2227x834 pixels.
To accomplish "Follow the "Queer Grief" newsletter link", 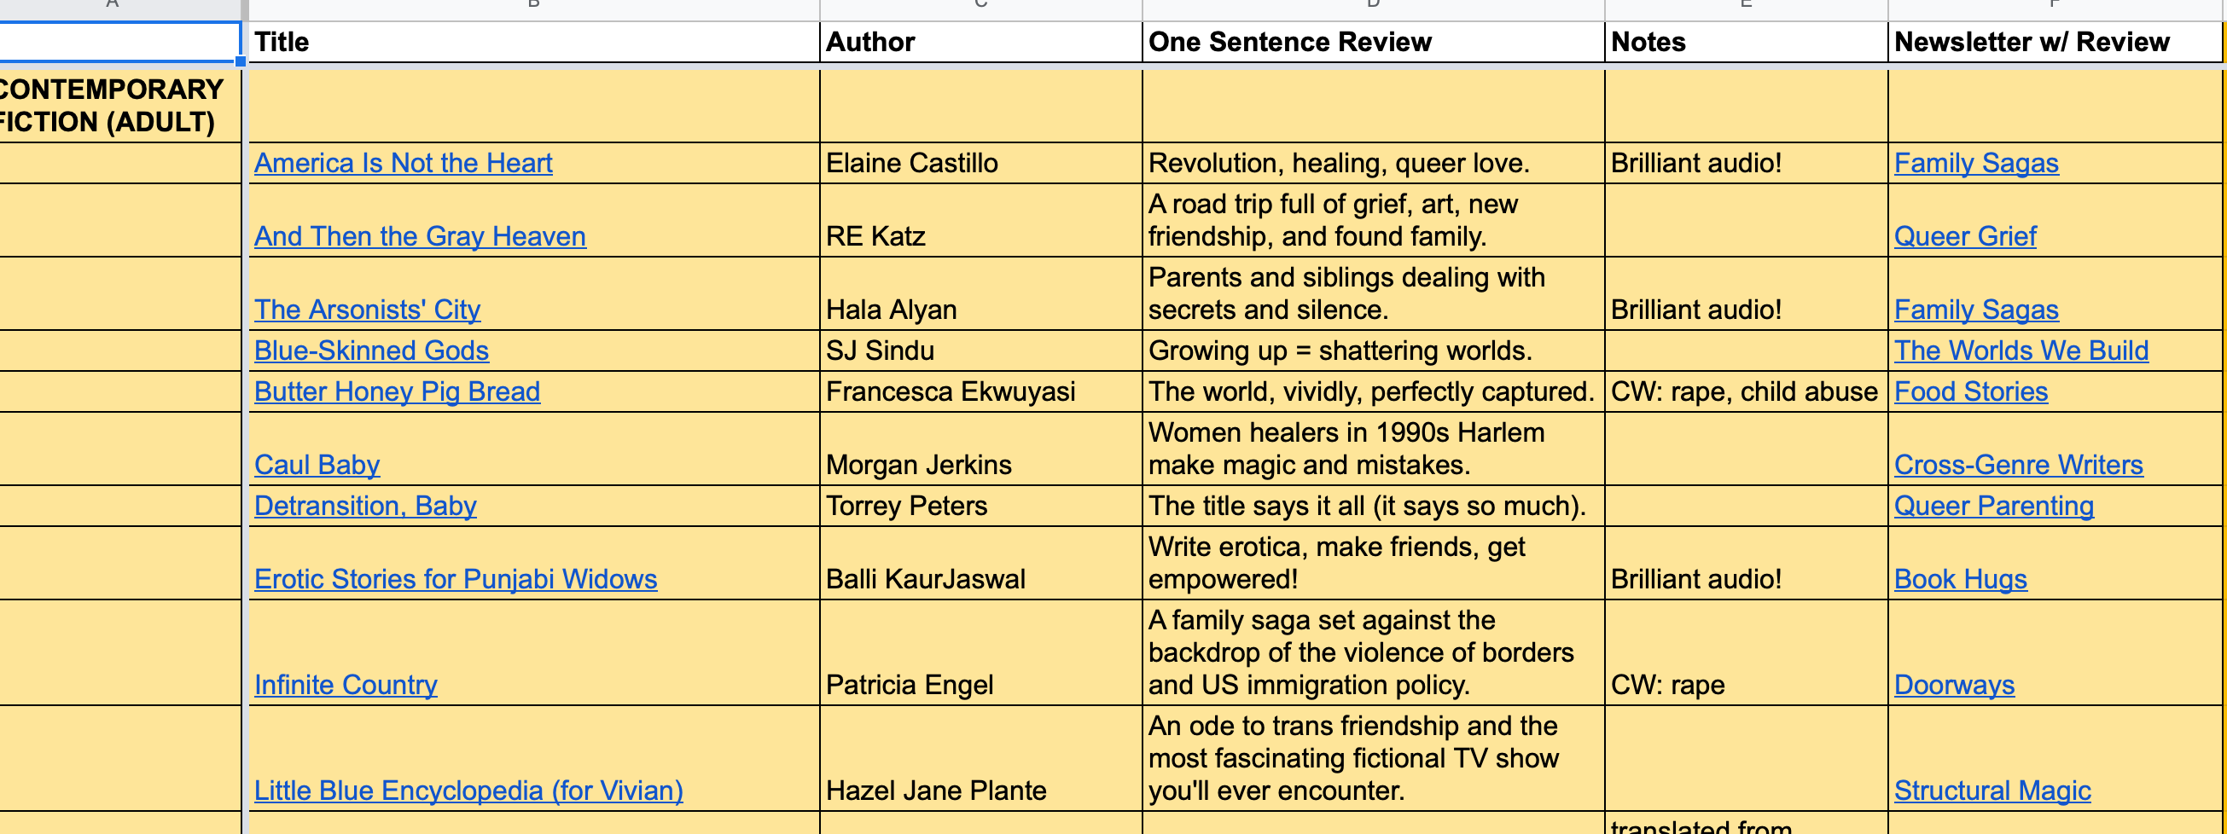I will [x=1962, y=235].
